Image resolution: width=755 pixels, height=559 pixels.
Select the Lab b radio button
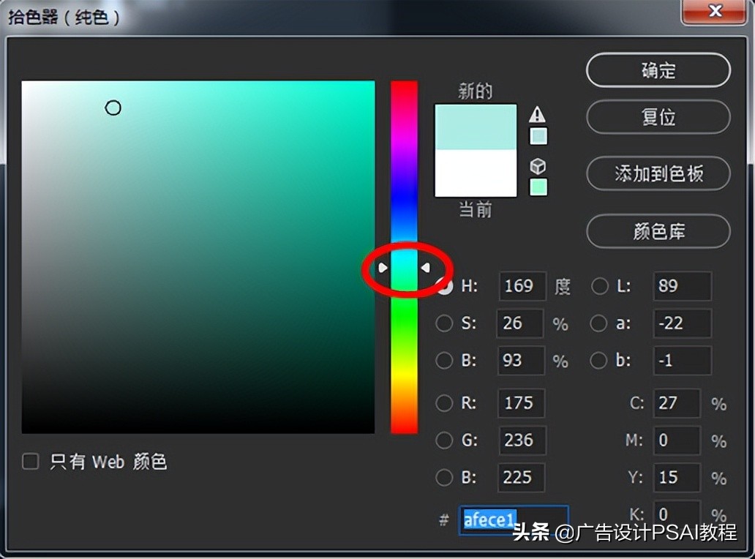point(598,360)
